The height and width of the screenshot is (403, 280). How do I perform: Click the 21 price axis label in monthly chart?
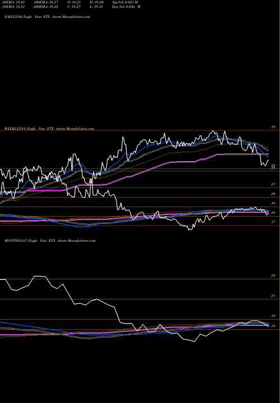pos(273,296)
